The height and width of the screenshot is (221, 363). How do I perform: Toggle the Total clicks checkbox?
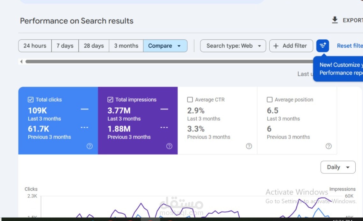pos(31,100)
